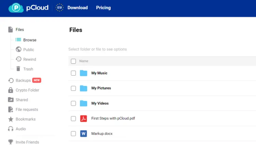
Task: Open the Backups section label
Action: point(23,80)
